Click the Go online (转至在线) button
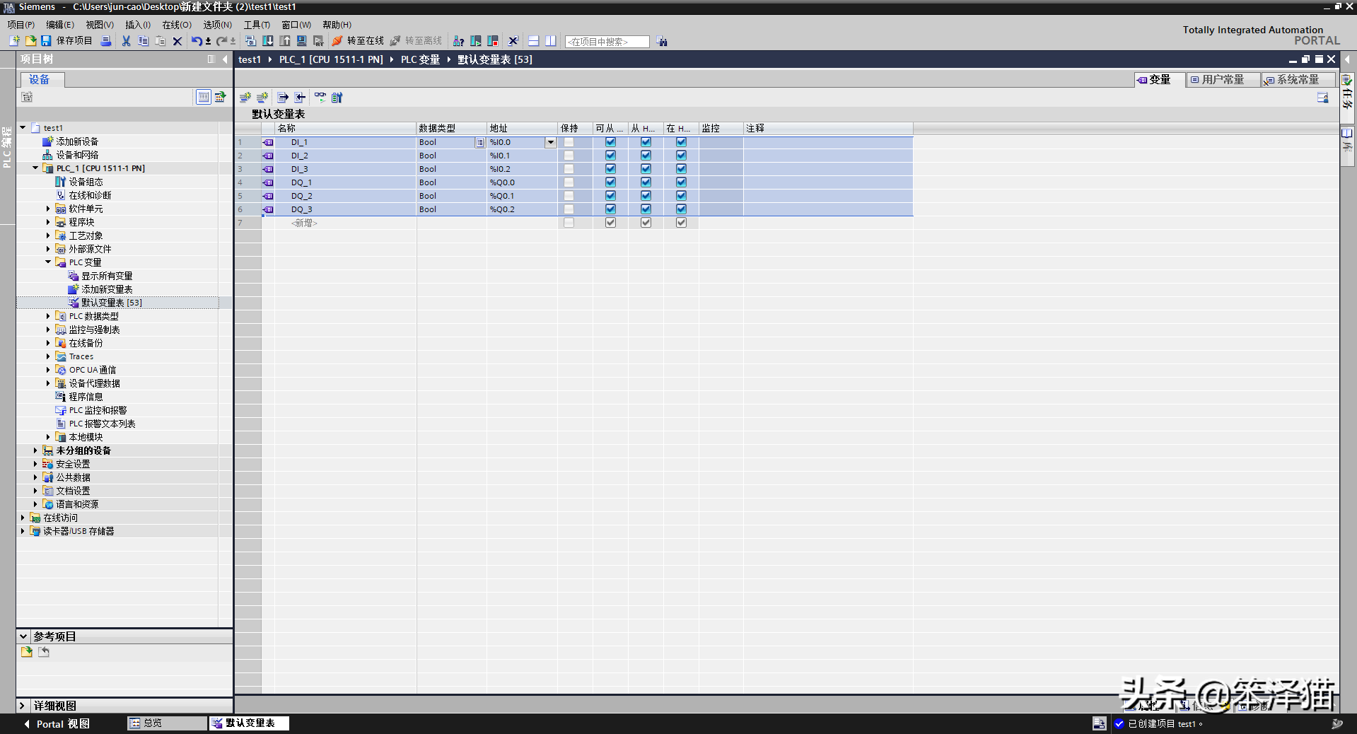Image resolution: width=1357 pixels, height=734 pixels. coord(358,41)
